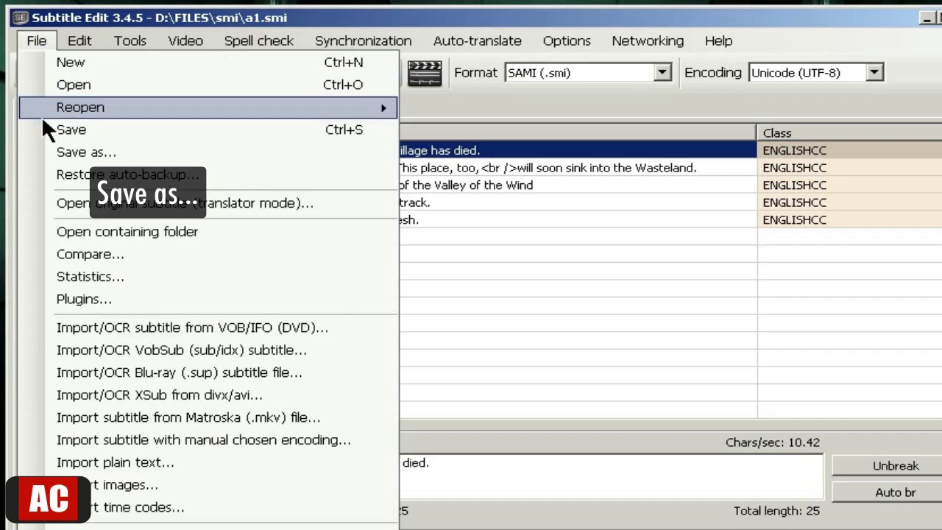Click the Class column header

point(849,133)
